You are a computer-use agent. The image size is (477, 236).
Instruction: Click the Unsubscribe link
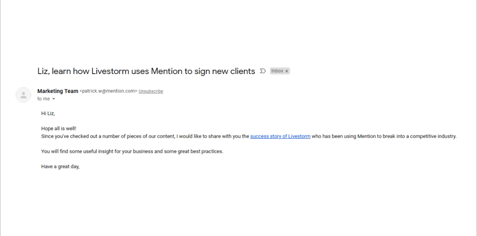151,92
